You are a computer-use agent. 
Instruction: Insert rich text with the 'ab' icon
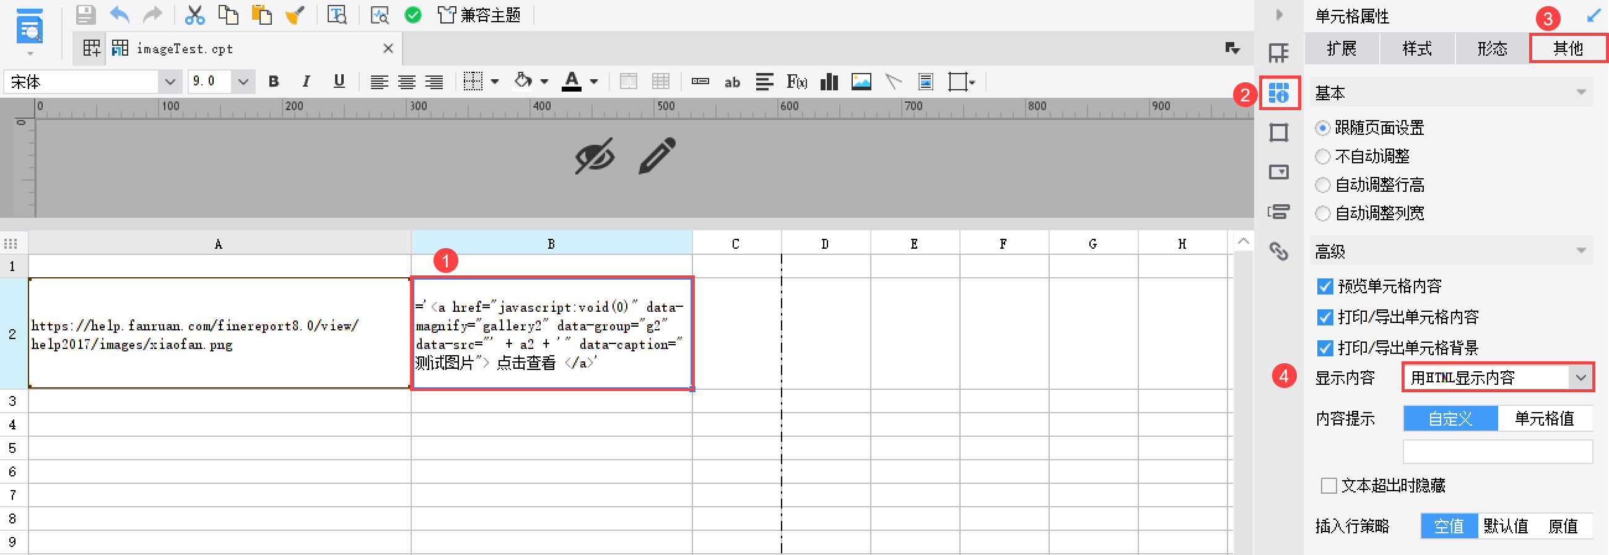coord(732,82)
